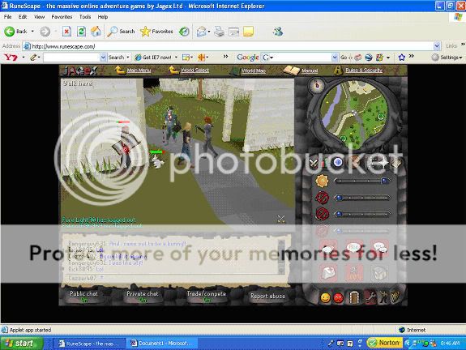Open the Help menu

pos(103,17)
